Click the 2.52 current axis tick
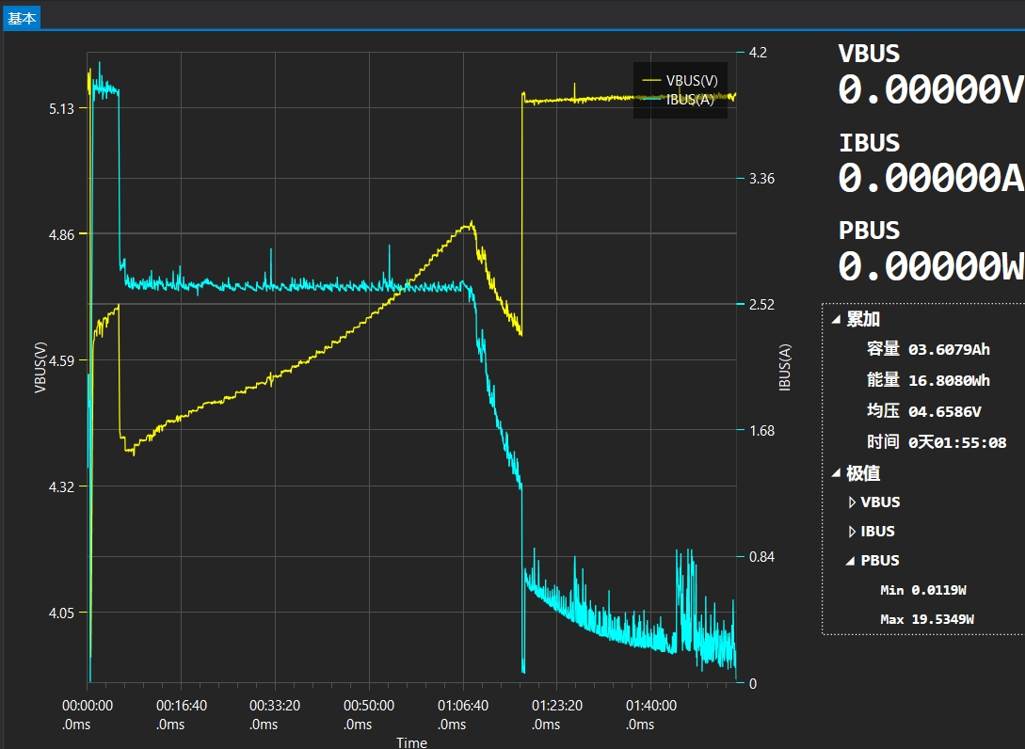This screenshot has width=1025, height=749. [761, 305]
